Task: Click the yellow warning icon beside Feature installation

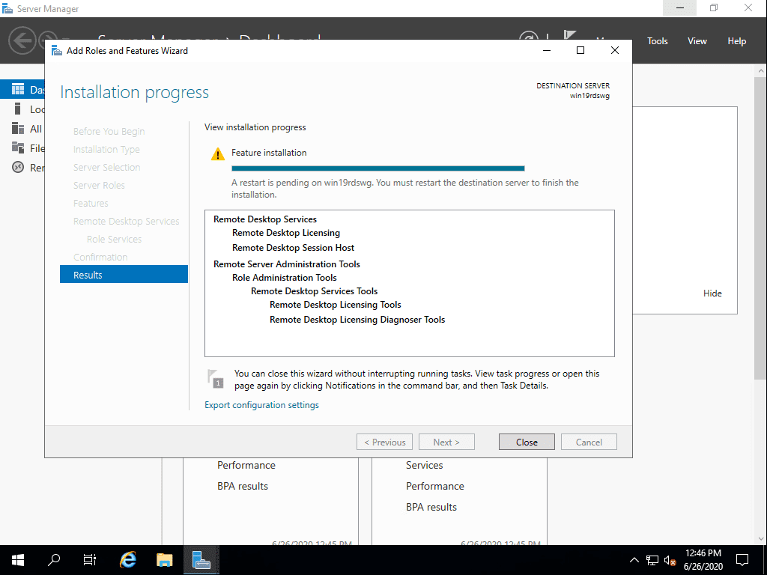Action: click(217, 153)
